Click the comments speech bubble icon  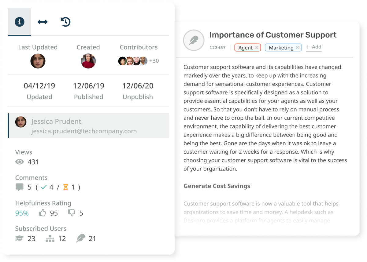(x=20, y=187)
